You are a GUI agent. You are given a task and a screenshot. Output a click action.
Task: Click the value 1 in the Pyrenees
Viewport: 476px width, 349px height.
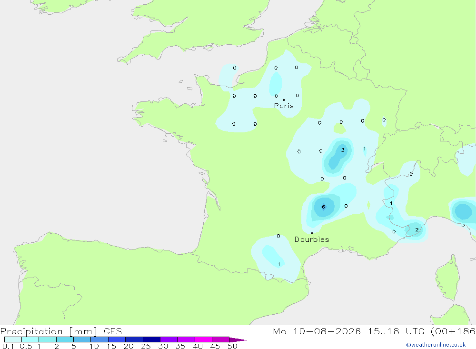coord(278,264)
